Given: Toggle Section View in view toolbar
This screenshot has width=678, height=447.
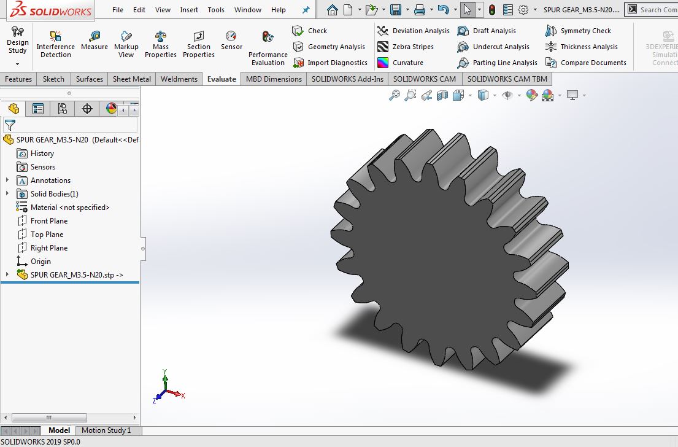Looking at the screenshot, I should point(442,95).
